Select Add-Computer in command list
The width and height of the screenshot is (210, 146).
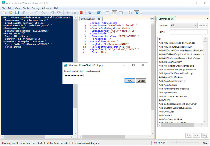[166, 111]
